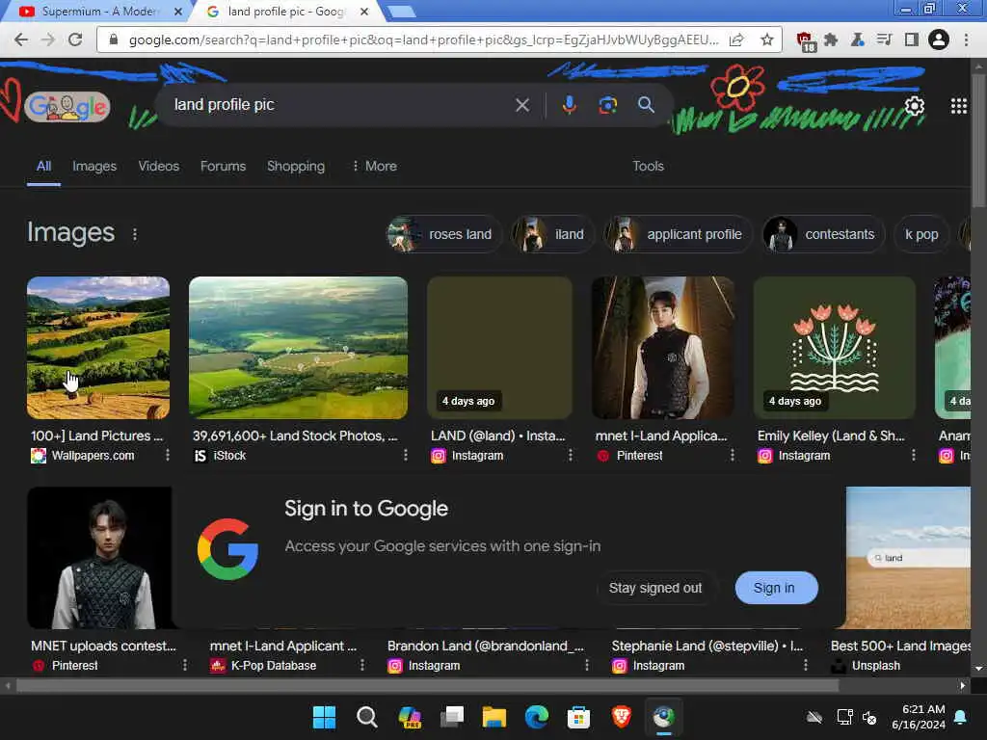Switch to the Forums search tab
Screen dimensions: 987x740
pyautogui.click(x=223, y=166)
